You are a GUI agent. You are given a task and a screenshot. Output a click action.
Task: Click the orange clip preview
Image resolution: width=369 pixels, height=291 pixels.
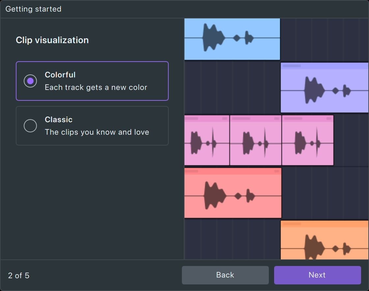324,240
